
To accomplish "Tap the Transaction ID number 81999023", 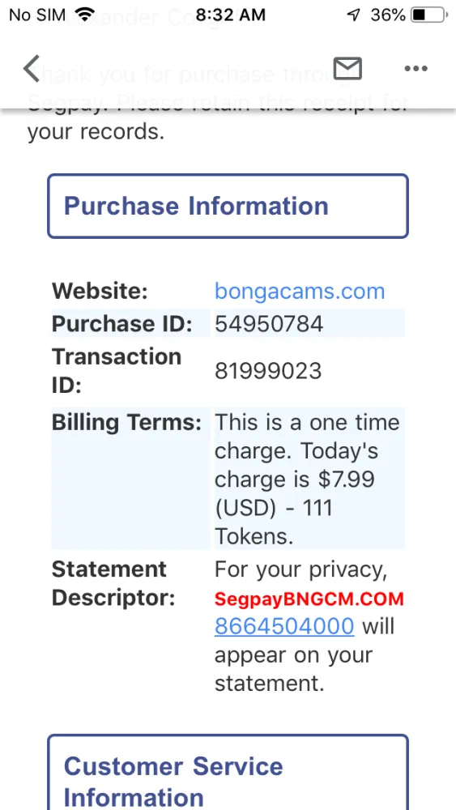I will [x=268, y=371].
